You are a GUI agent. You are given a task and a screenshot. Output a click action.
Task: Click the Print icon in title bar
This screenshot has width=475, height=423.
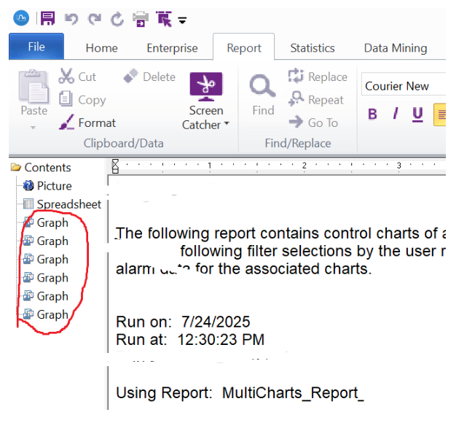tap(140, 19)
